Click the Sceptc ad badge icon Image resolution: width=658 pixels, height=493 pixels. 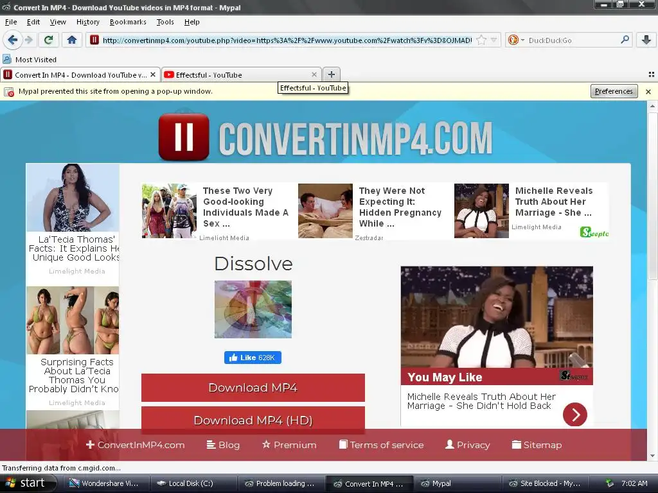594,232
